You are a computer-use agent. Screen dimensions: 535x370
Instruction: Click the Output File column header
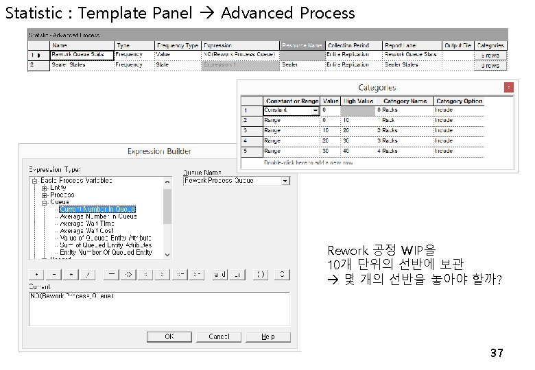(x=458, y=45)
